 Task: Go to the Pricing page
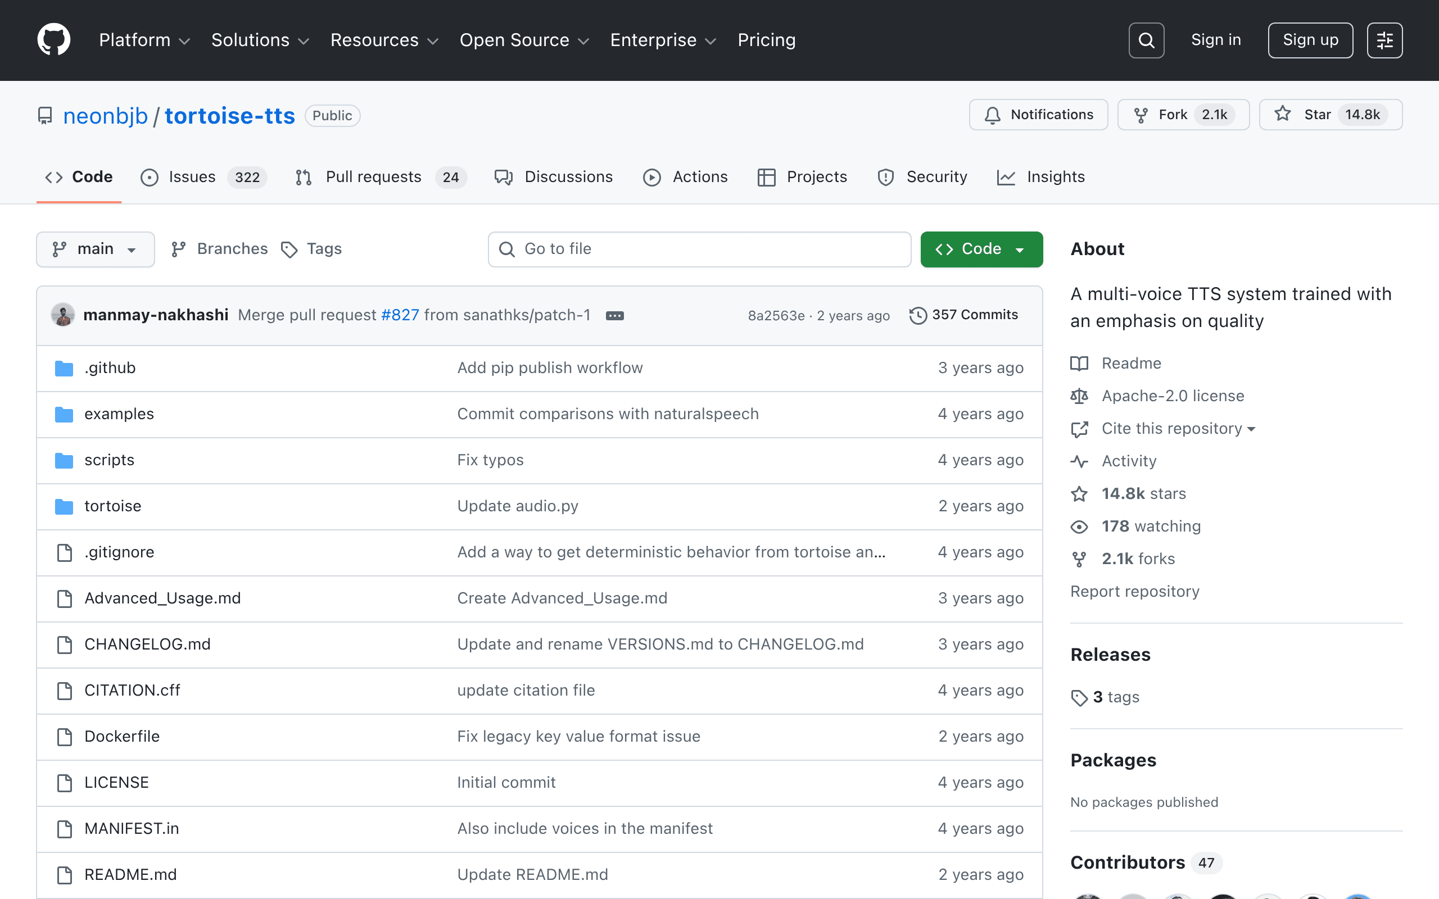click(767, 40)
